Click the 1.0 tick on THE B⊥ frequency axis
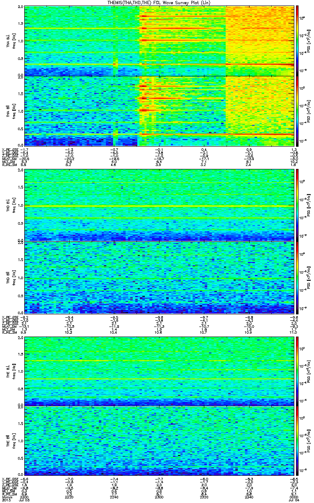This screenshot has height=503, width=314. click(21, 371)
